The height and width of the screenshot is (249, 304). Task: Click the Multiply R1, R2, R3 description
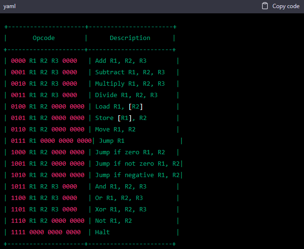tap(130, 84)
